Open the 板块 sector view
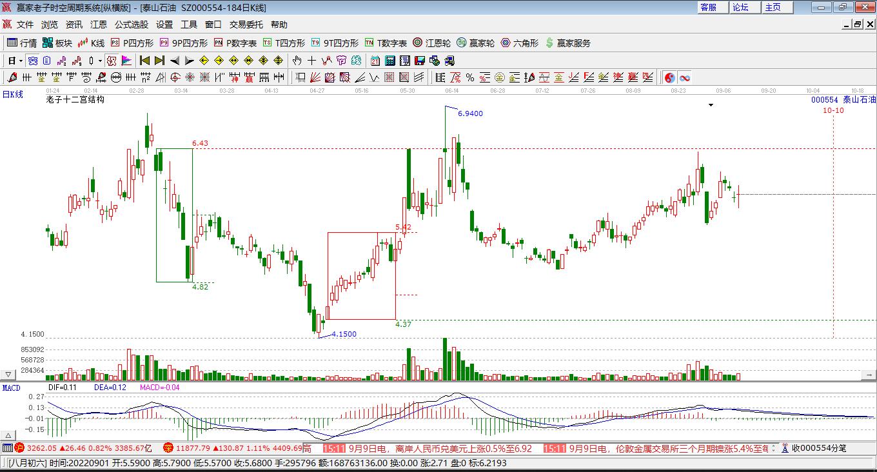Screen dimensions: 877x472 (57, 43)
